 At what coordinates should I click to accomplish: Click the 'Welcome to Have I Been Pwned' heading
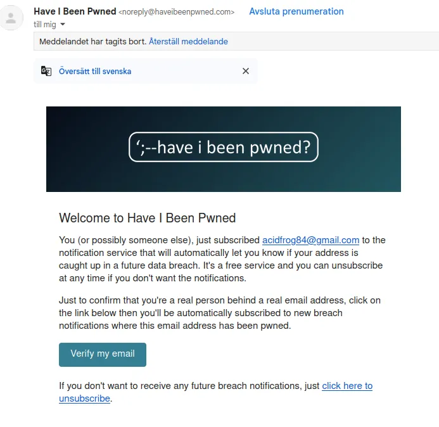coord(147,218)
